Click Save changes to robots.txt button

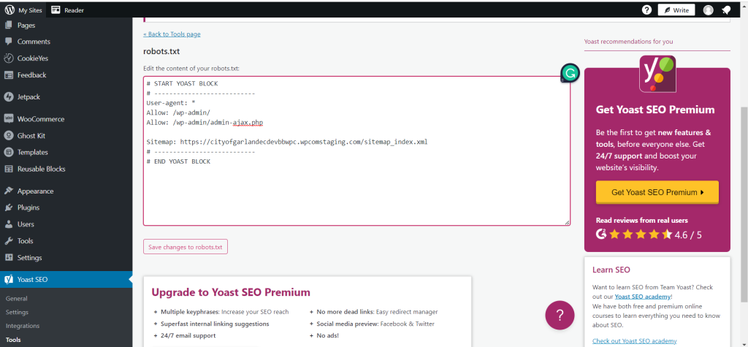186,247
